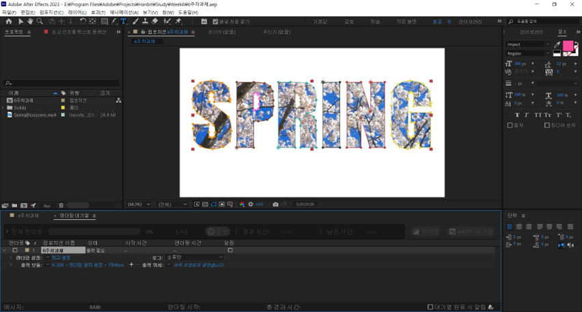Click the Faux Italic T icon
The width and height of the screenshot is (582, 312).
click(526, 115)
